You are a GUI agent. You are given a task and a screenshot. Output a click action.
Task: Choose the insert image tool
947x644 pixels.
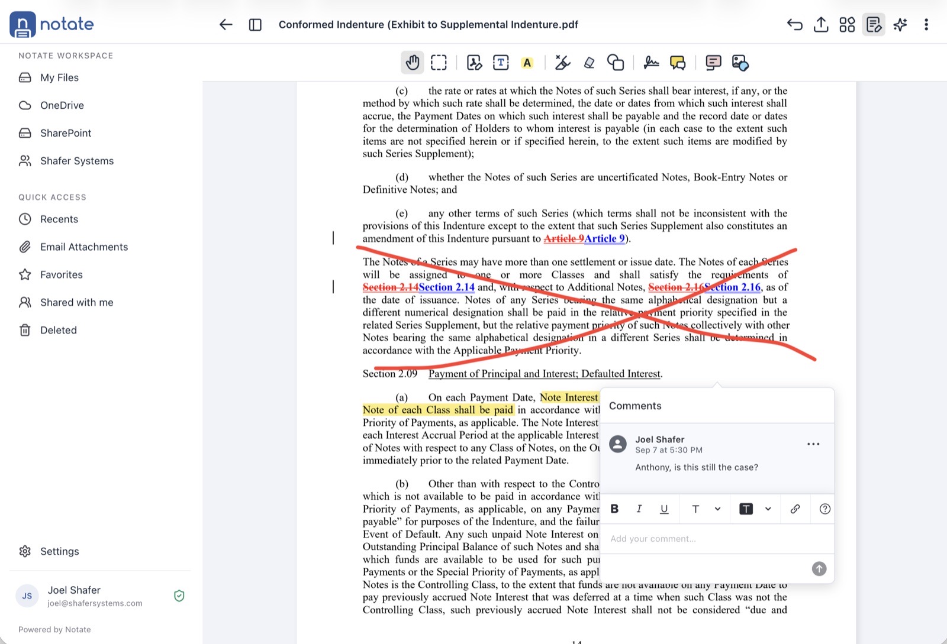(x=474, y=62)
